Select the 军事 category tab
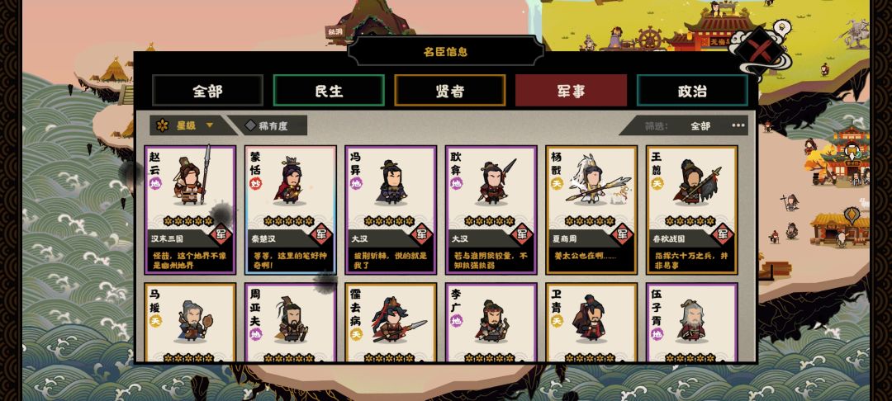Image resolution: width=892 pixels, height=401 pixels. (x=572, y=90)
